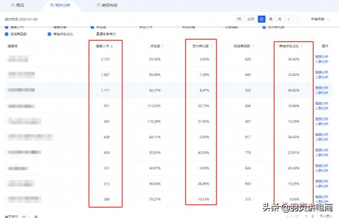The height and width of the screenshot is (218, 339).
Task: Click the 点击率 value 60.87%
Action: point(155,168)
